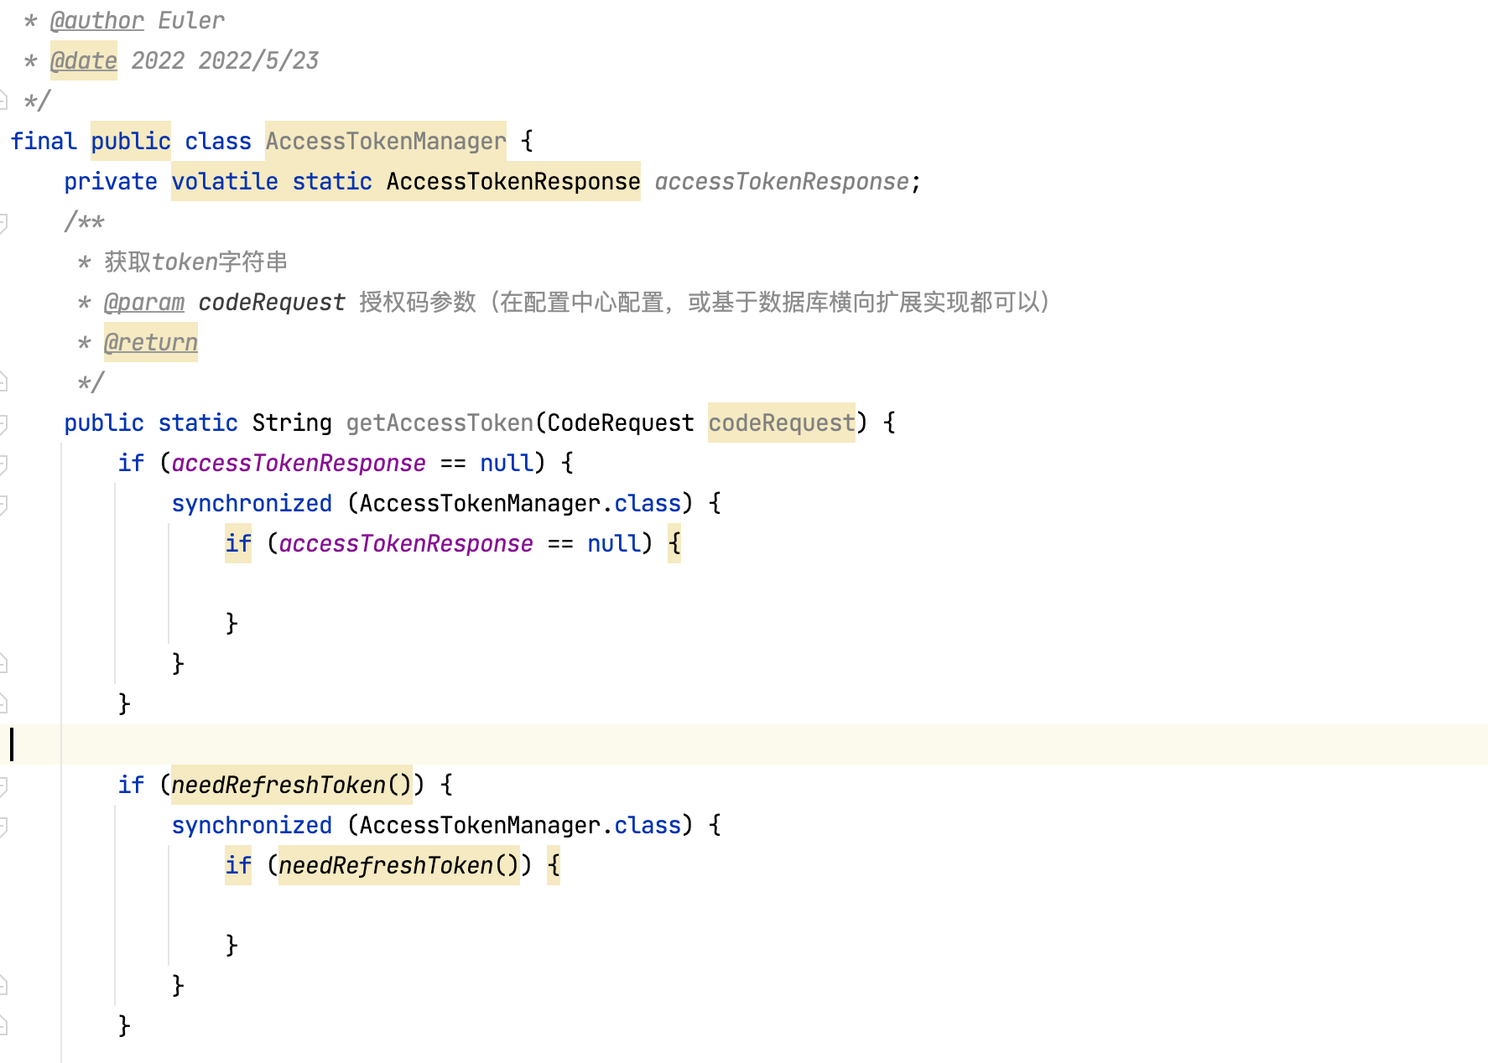This screenshot has width=1488, height=1063.
Task: Click AccessTokenManager in the first synchronized statement
Action: pos(480,503)
